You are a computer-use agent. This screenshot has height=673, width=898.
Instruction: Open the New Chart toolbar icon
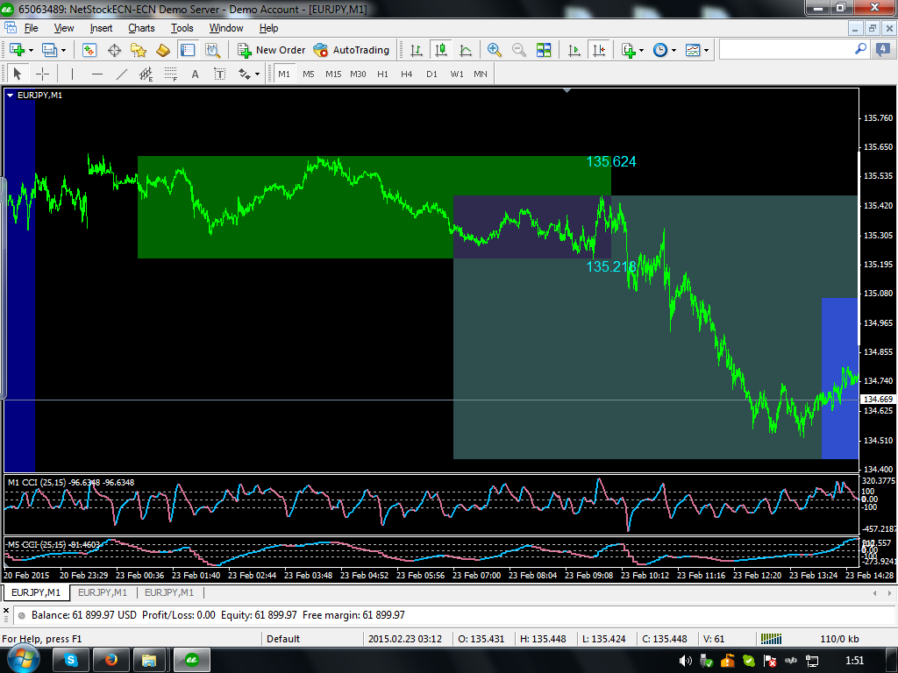[x=17, y=50]
